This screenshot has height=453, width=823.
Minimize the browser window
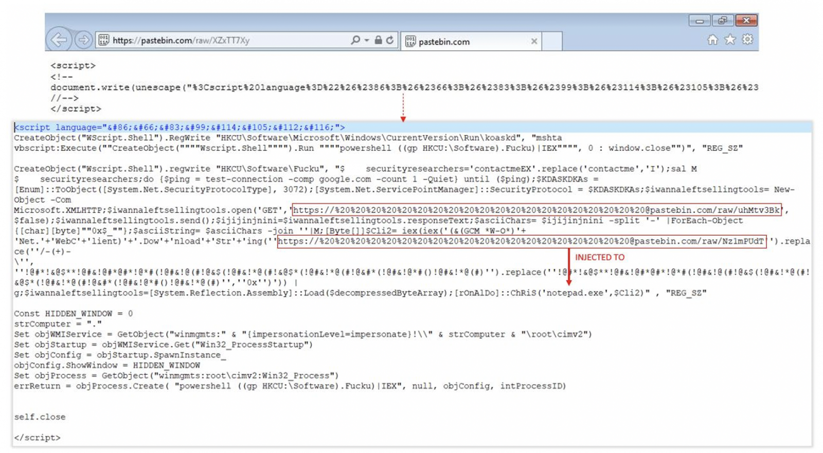tap(700, 21)
